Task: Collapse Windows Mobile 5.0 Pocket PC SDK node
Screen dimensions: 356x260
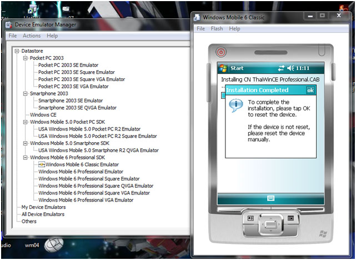Action: coord(25,122)
